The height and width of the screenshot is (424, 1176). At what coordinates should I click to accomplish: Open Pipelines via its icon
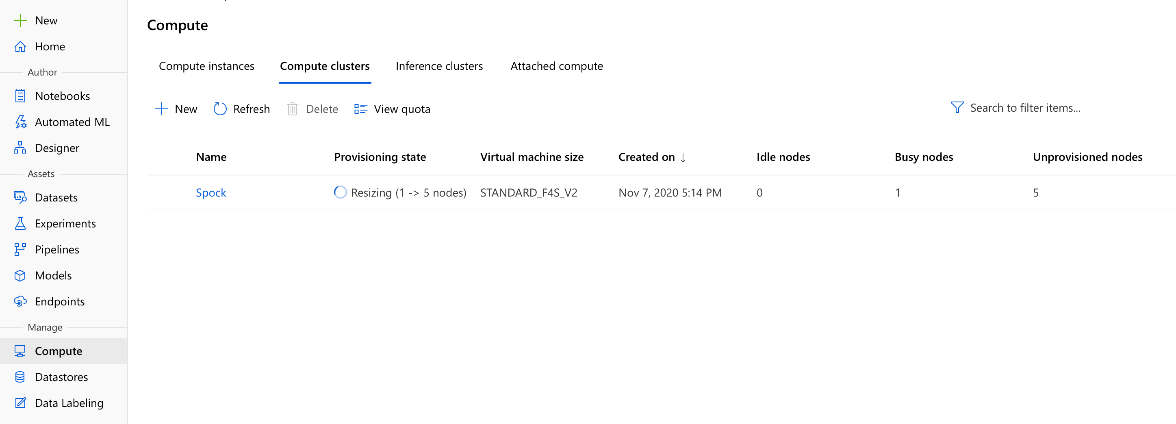(20, 249)
